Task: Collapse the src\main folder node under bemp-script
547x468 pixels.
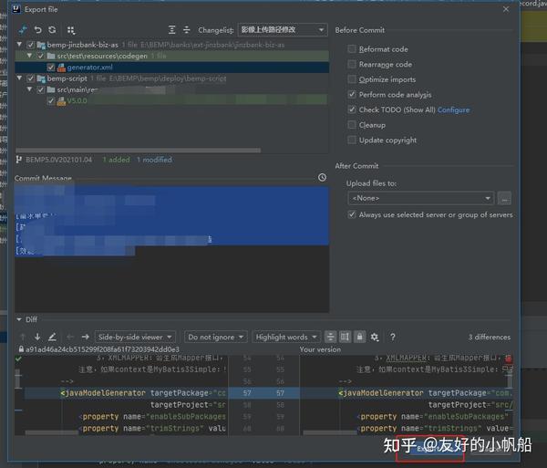Action: click(30, 89)
